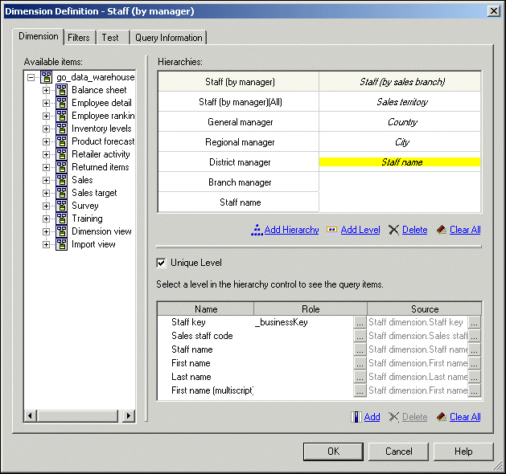Click the Add Level icon
This screenshot has height=474, width=506.
pyautogui.click(x=331, y=230)
